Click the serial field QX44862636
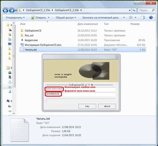The height and width of the screenshot is (146, 158). coord(81,94)
